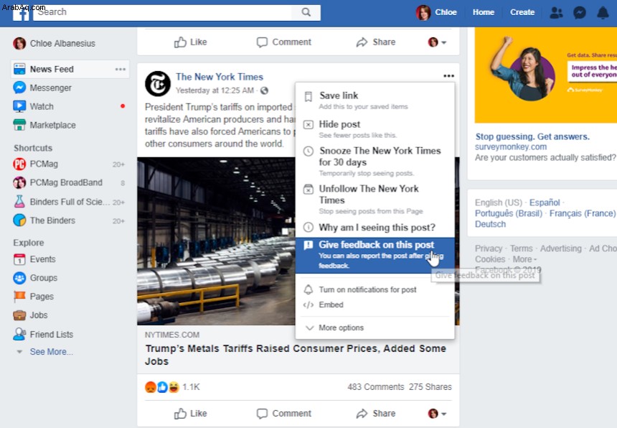Select Why am I seeing this post?
This screenshot has width=617, height=428.
[375, 227]
